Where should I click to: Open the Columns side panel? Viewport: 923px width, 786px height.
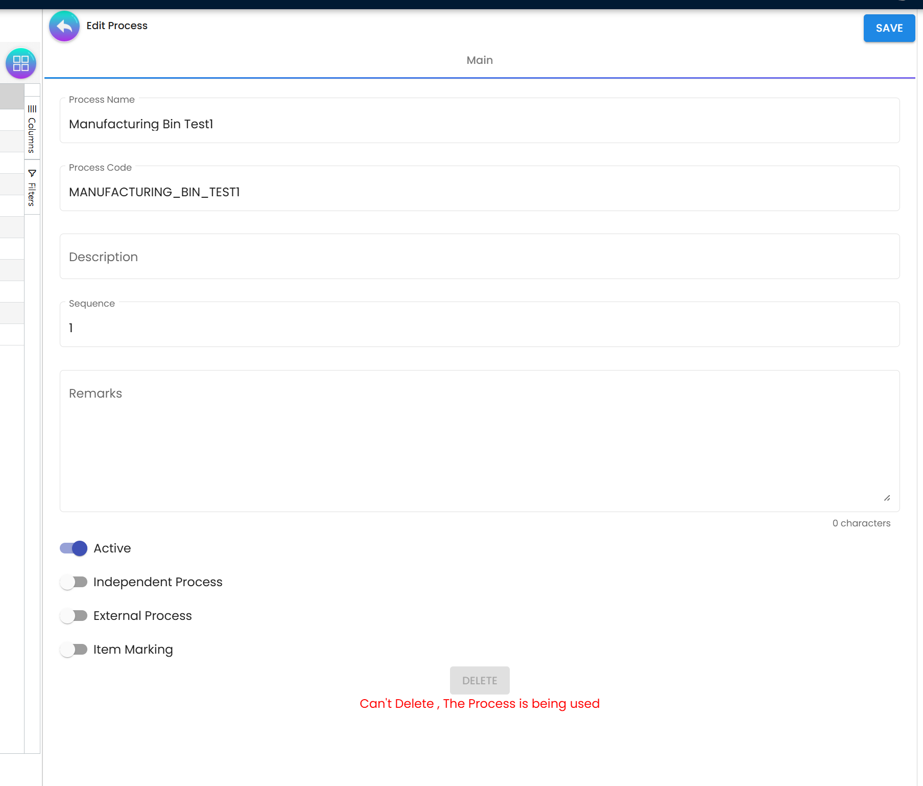coord(32,129)
